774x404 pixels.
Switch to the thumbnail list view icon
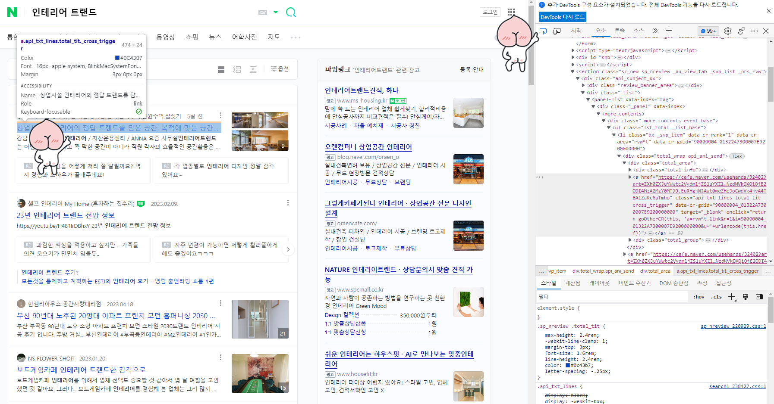[x=237, y=69]
